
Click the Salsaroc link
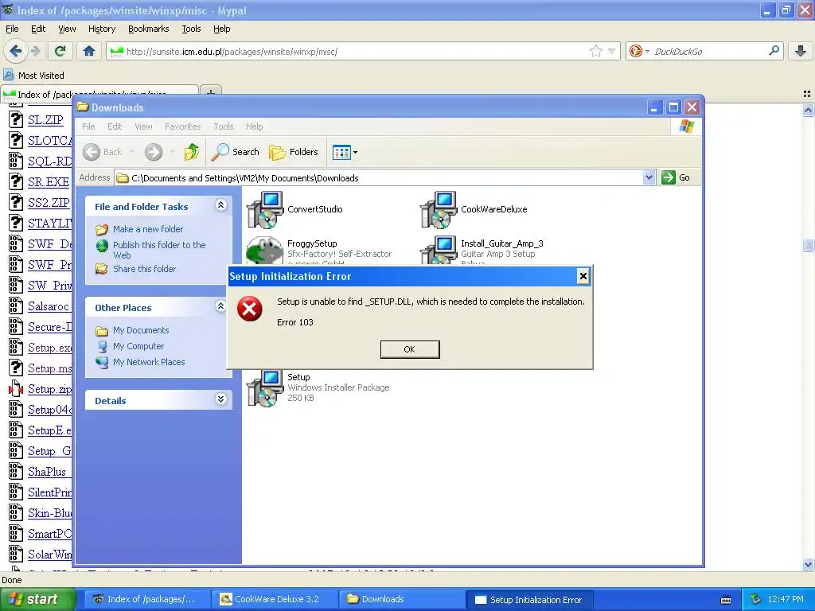pyautogui.click(x=49, y=306)
